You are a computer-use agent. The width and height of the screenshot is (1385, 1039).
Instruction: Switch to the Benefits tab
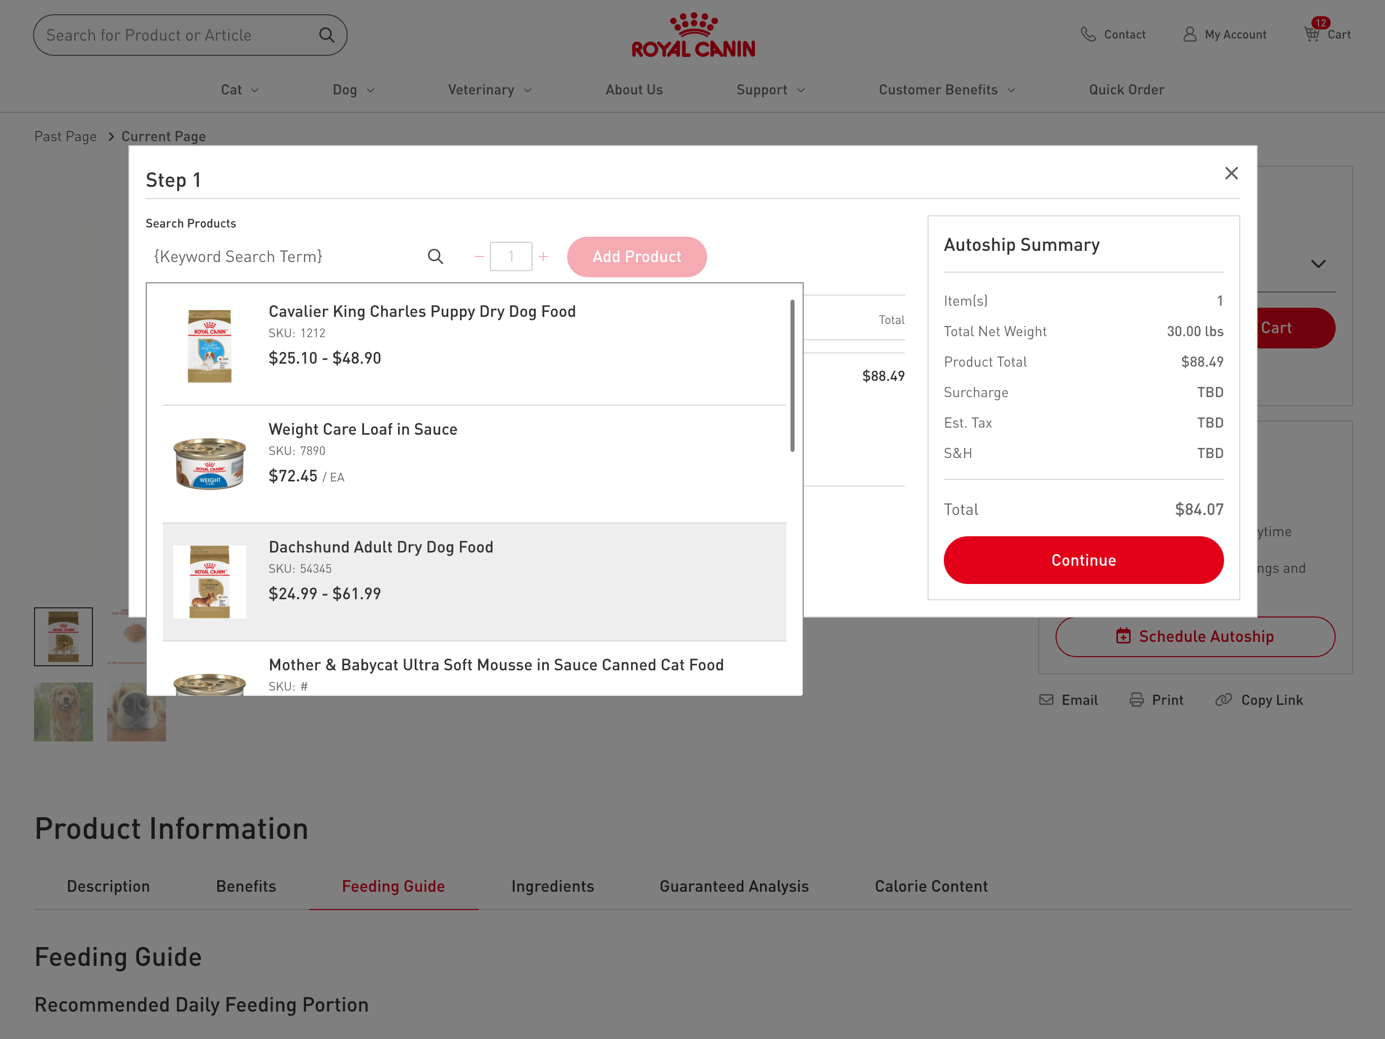(246, 886)
